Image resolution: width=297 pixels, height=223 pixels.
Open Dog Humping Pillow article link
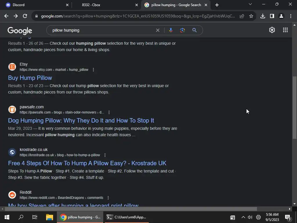point(81,121)
